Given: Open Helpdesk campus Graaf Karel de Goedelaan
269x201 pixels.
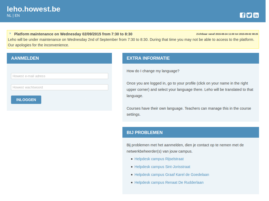Looking at the screenshot, I should point(172,175).
